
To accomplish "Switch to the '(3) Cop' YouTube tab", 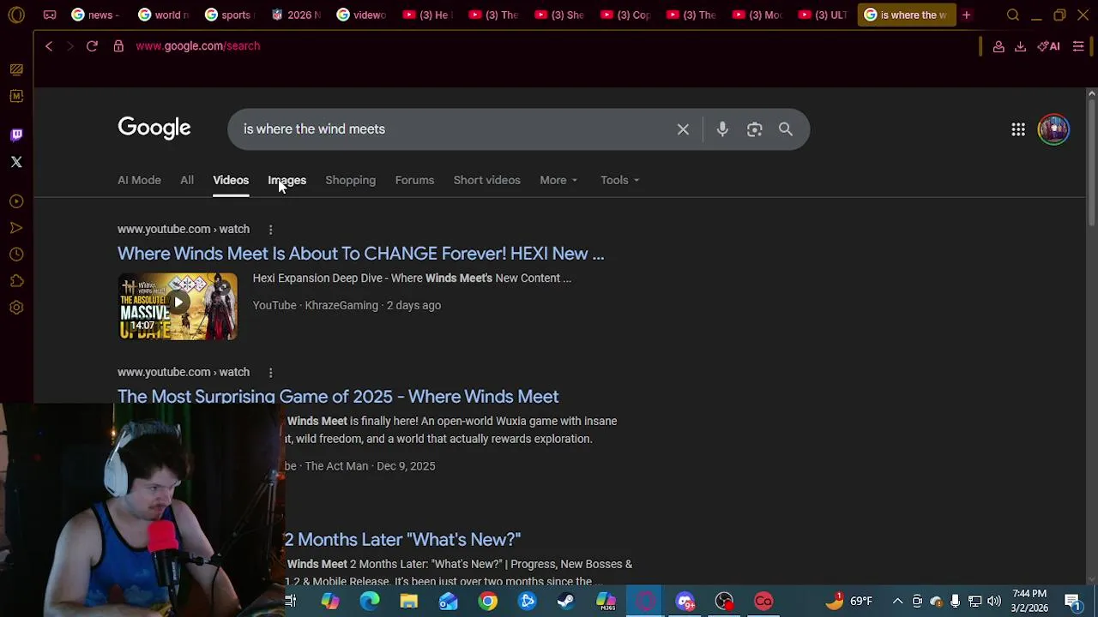I will click(x=625, y=15).
